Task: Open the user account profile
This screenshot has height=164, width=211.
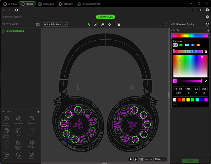Action: 207,10
